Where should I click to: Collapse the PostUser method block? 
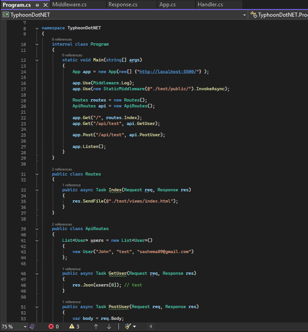coord(37,307)
